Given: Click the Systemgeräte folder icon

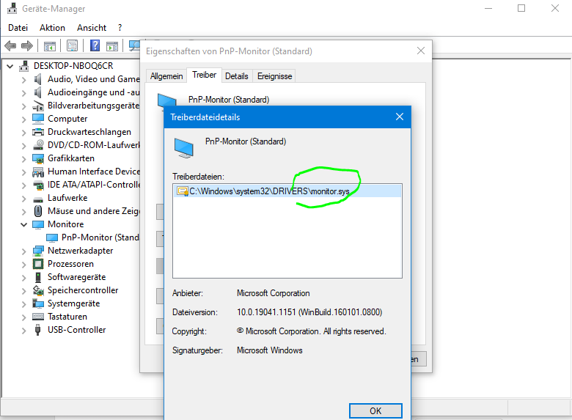Looking at the screenshot, I should (38, 303).
